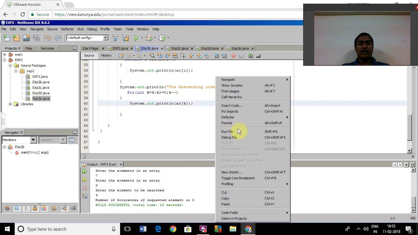Click the Build Project hammer icon
This screenshot has width=418, height=235.
[x=115, y=38]
